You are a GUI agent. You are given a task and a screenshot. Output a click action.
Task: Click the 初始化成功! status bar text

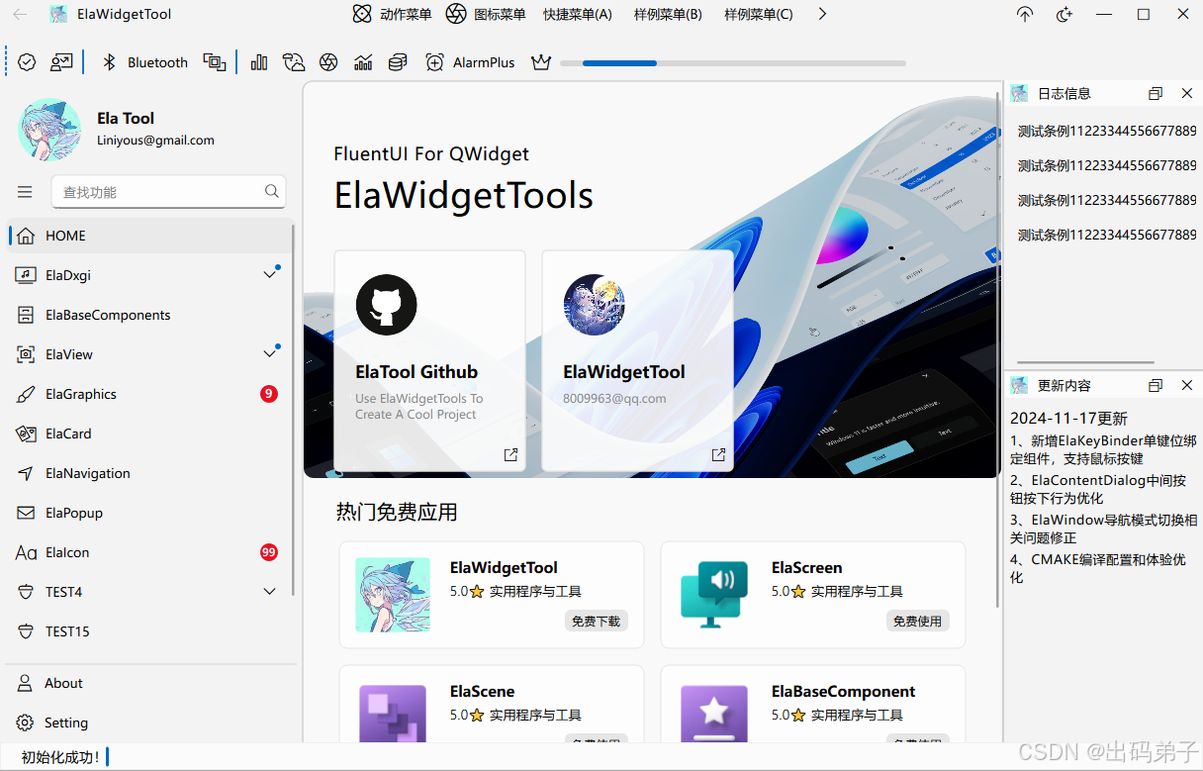pos(60,757)
